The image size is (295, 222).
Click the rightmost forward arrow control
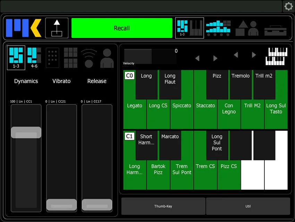254,55
